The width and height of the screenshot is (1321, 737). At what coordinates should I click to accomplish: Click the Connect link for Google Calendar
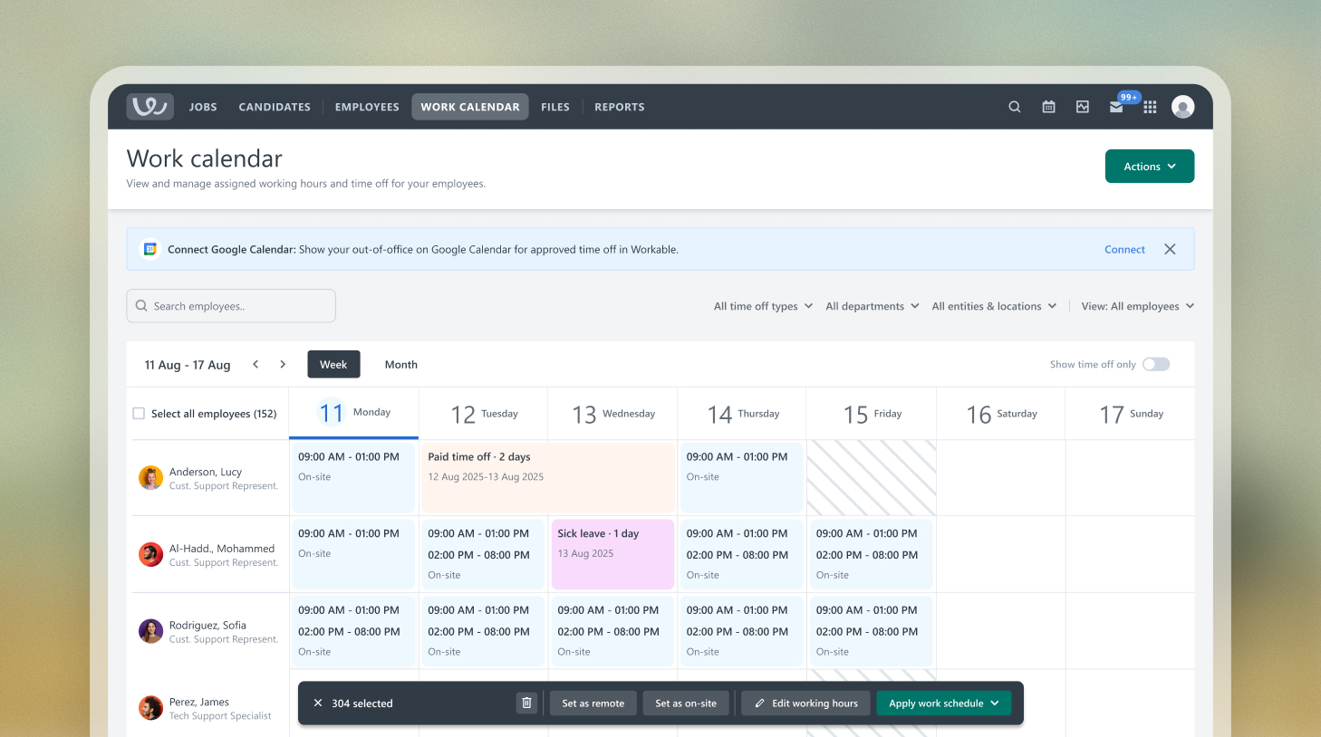point(1124,249)
